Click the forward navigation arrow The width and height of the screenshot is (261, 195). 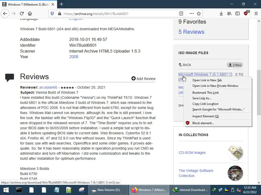14,13
